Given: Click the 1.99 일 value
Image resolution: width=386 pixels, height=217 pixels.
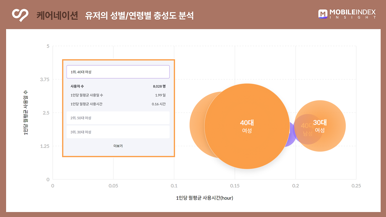Looking at the screenshot, I should (x=160, y=95).
